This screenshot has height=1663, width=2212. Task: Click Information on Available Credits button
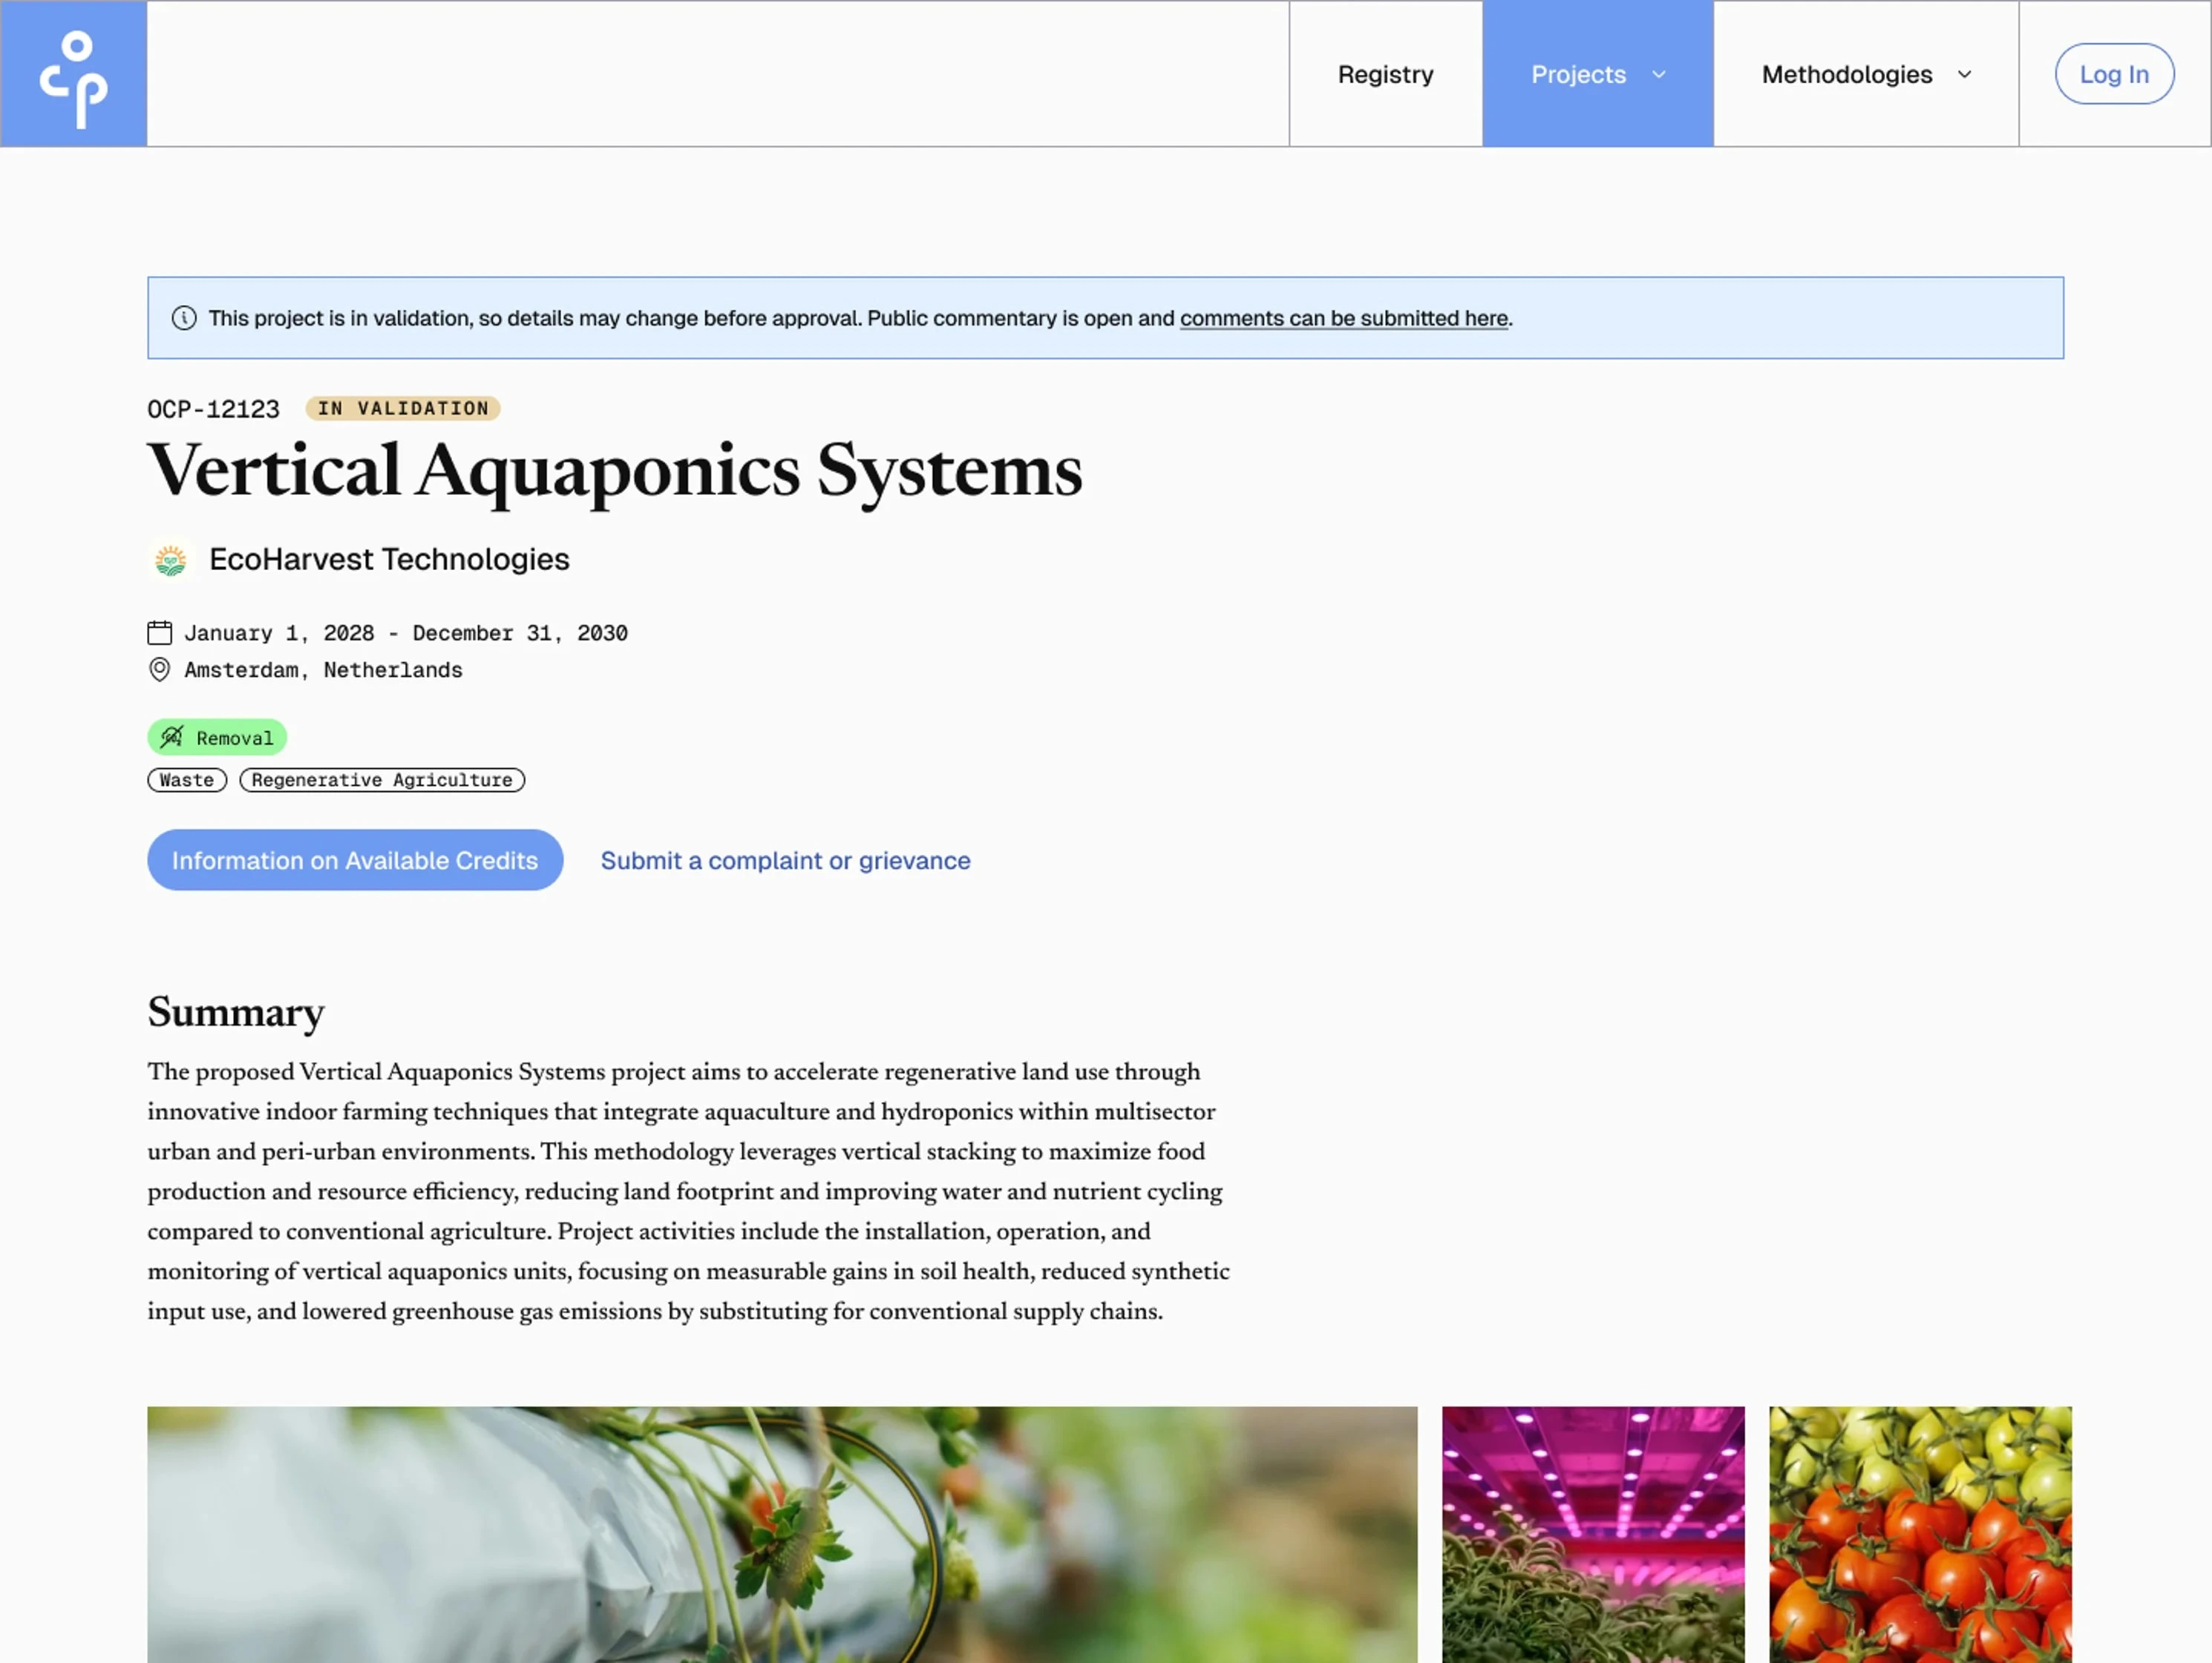(x=355, y=861)
